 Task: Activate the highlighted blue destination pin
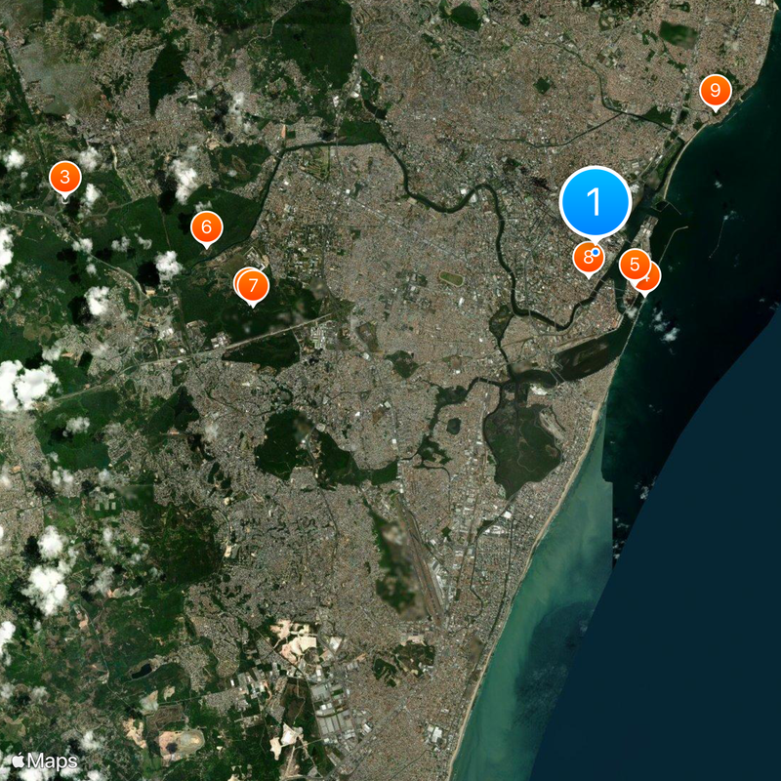click(x=595, y=203)
